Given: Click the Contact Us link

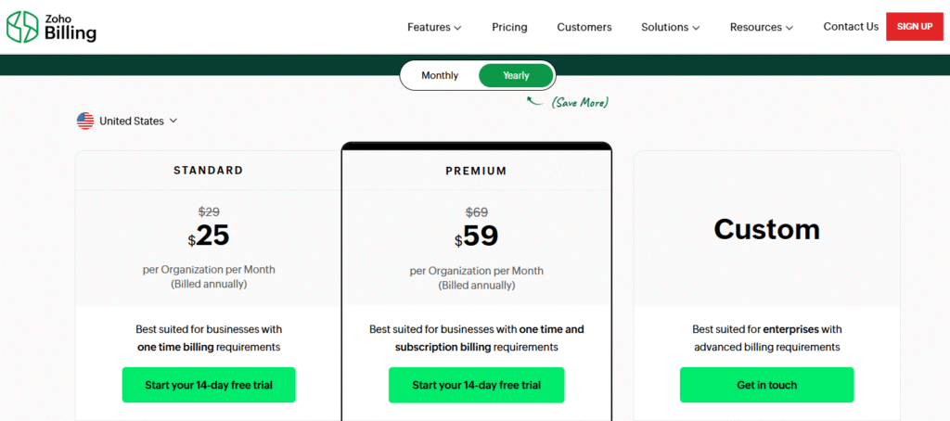Looking at the screenshot, I should click(x=851, y=27).
